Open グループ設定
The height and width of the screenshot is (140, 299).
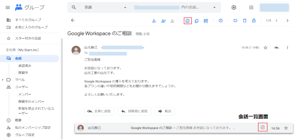pos(25,135)
